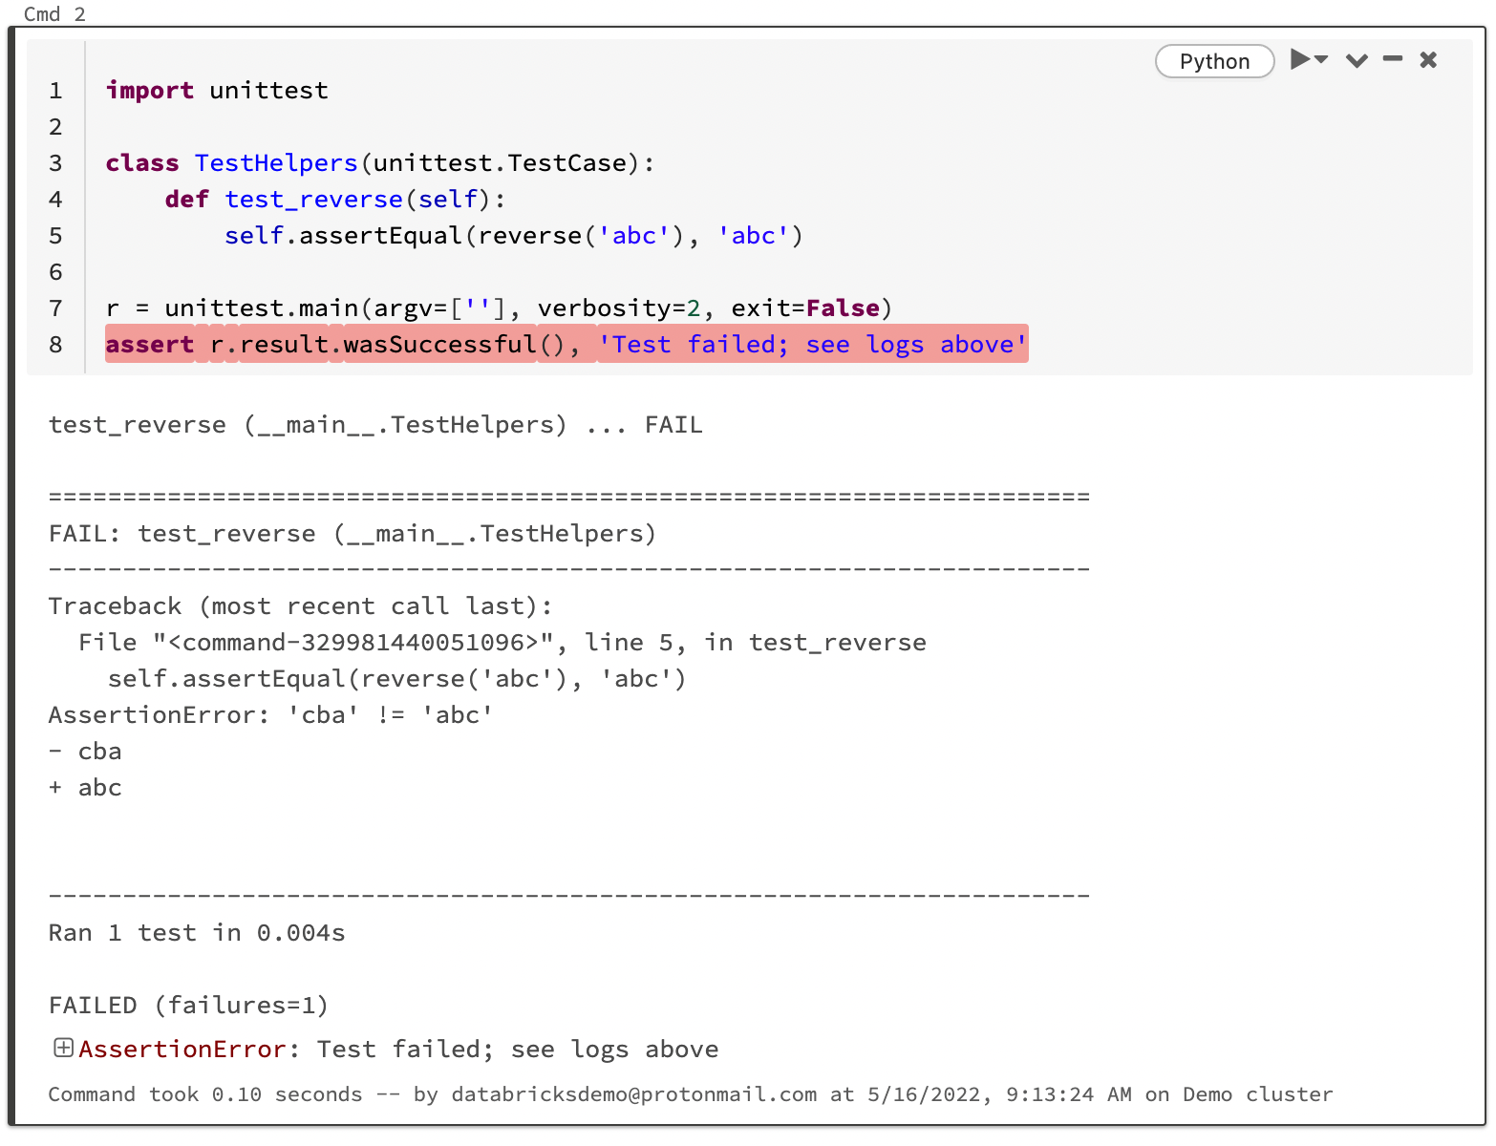Expand the AssertionError stack trace plus icon
Screen dimensions: 1496x1146
coord(63,1048)
